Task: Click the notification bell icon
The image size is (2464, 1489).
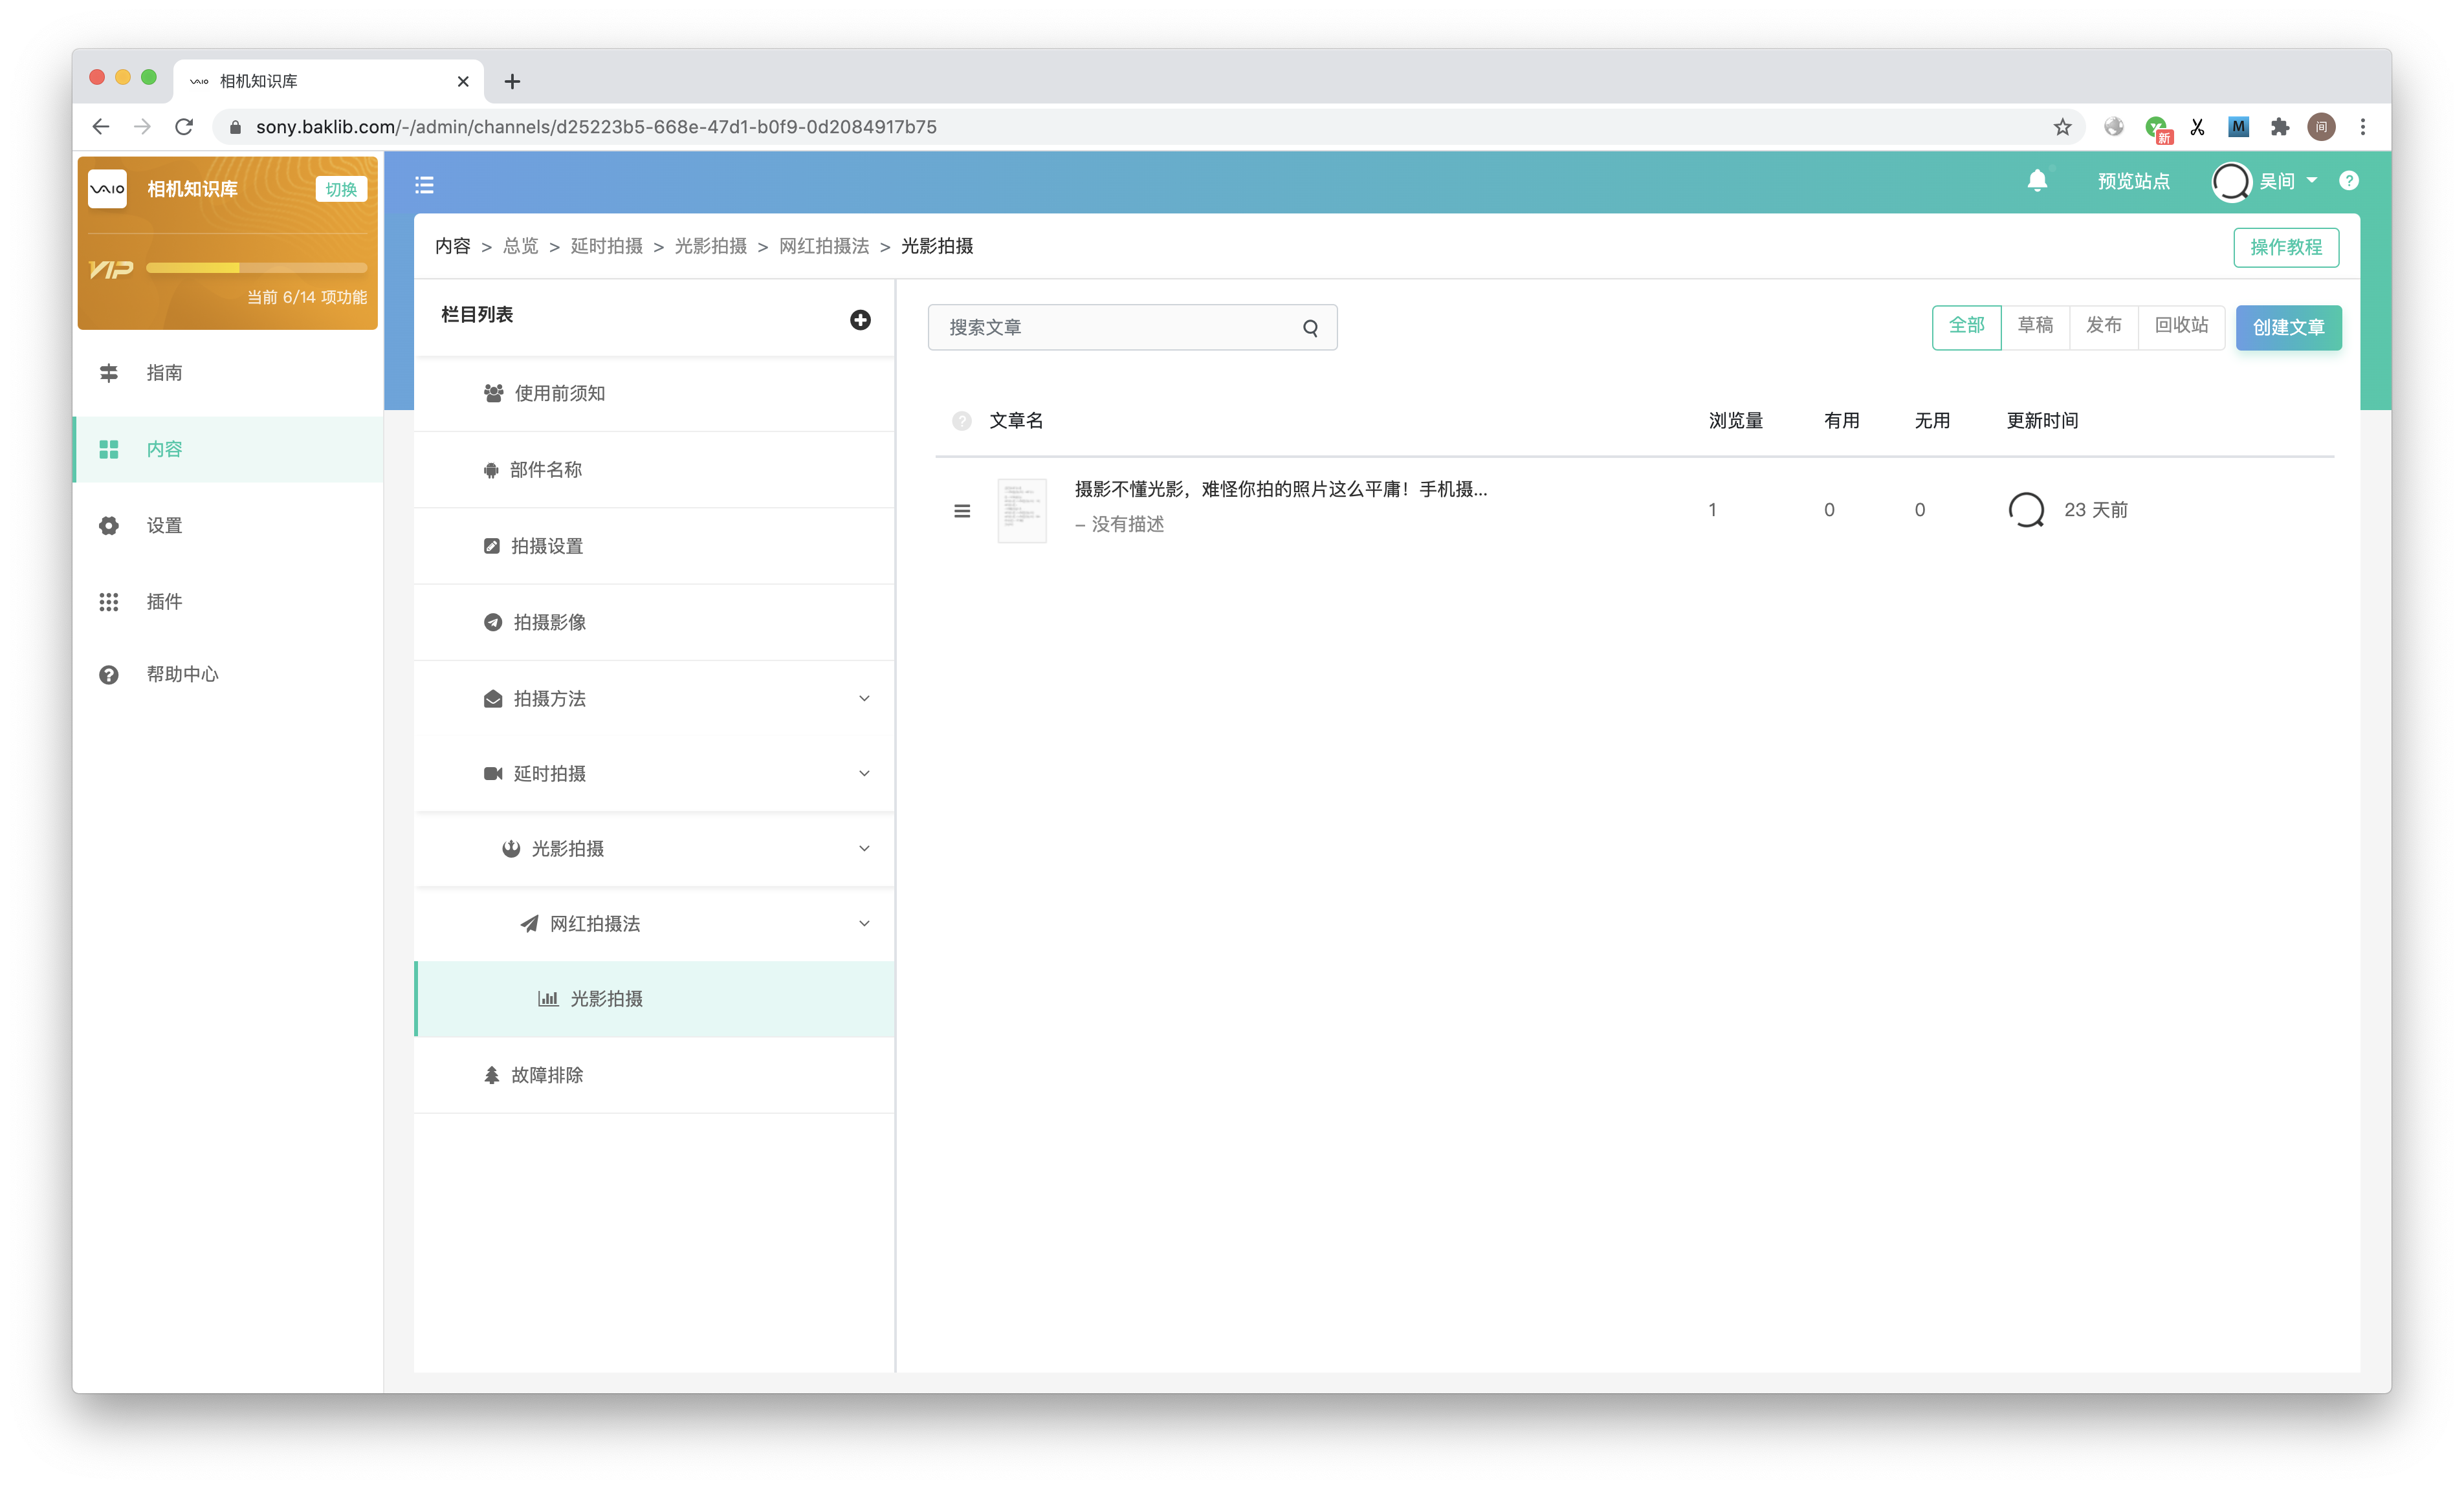Action: click(x=2037, y=181)
